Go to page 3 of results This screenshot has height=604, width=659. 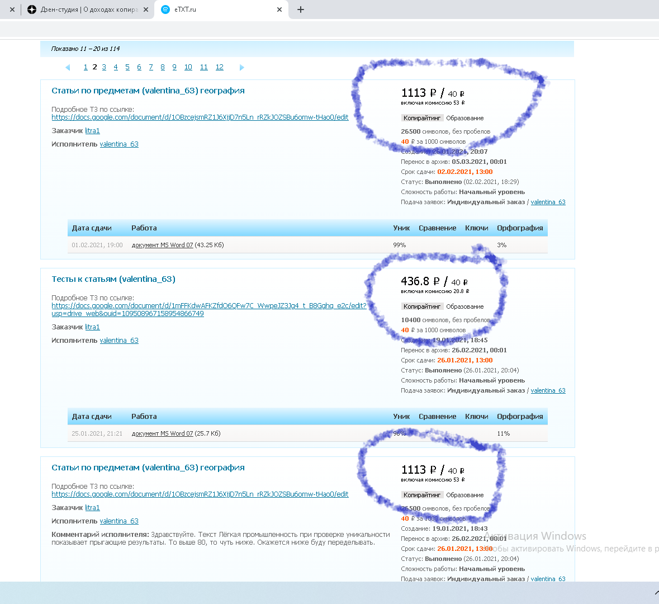[x=103, y=67]
